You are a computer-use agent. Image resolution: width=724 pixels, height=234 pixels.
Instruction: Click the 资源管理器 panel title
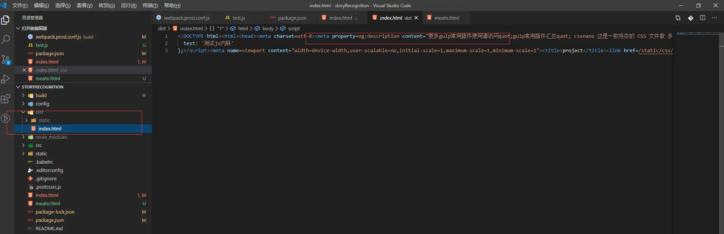[x=32, y=18]
